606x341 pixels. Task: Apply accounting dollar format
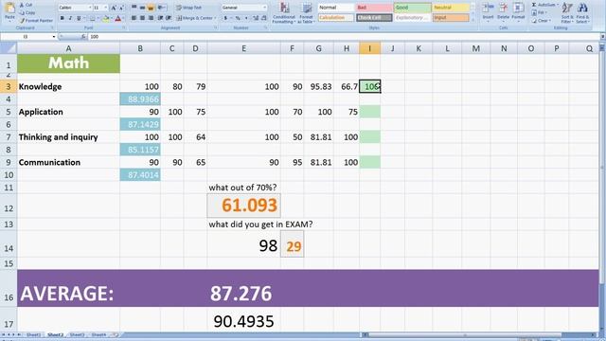[225, 18]
